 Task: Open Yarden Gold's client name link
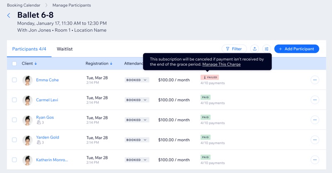click(x=47, y=137)
